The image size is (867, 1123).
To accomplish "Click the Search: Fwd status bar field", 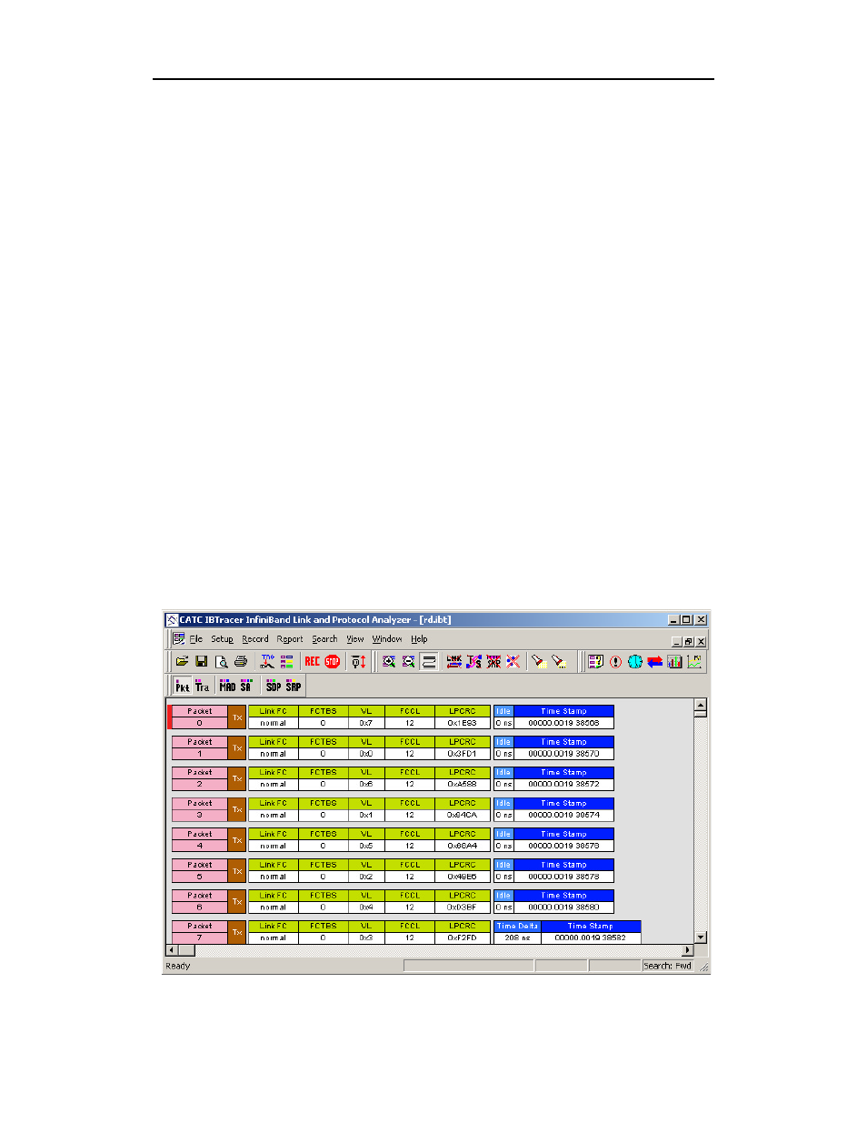I will point(668,966).
